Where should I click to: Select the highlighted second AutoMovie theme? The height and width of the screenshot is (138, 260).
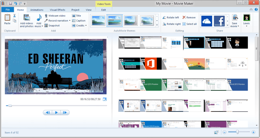115,21
